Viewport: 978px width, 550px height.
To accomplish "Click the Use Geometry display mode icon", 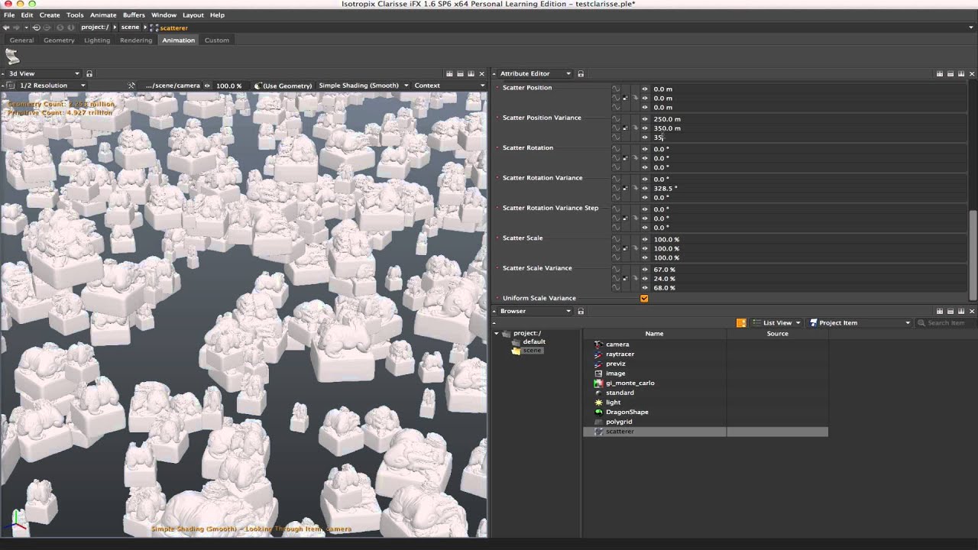I will [x=258, y=86].
